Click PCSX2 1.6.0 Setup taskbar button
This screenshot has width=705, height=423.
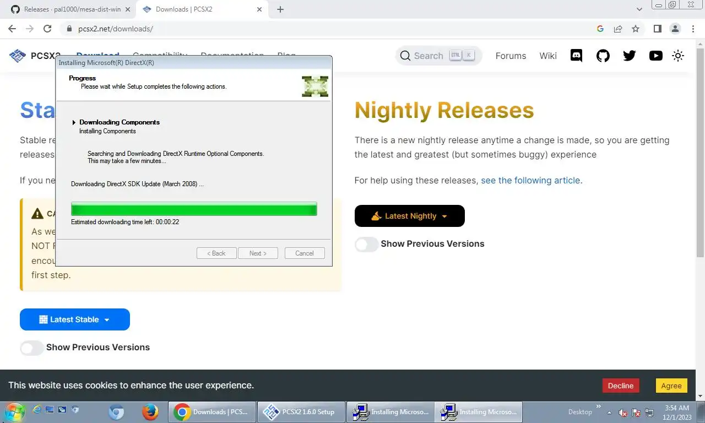point(301,412)
